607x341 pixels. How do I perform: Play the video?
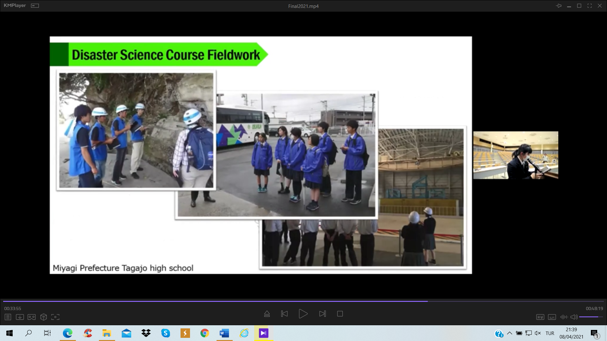tap(303, 314)
